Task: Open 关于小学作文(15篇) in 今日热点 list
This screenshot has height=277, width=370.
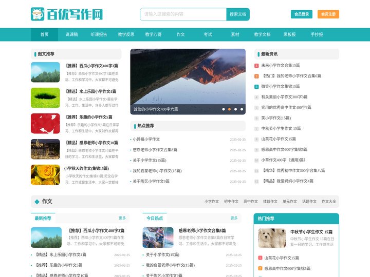Action: click(x=162, y=254)
